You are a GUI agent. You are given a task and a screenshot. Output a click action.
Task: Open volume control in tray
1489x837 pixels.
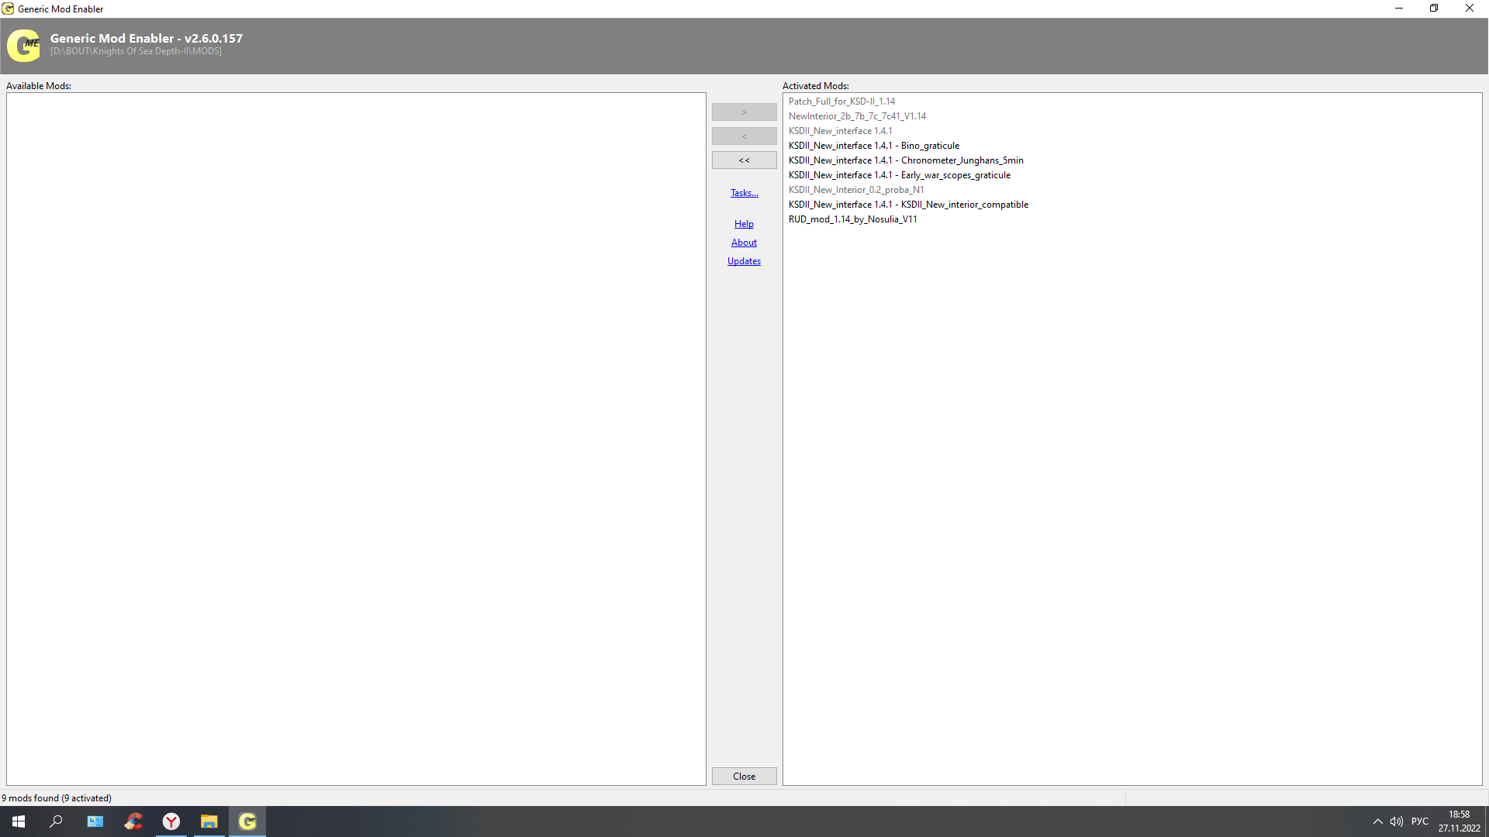click(1397, 821)
